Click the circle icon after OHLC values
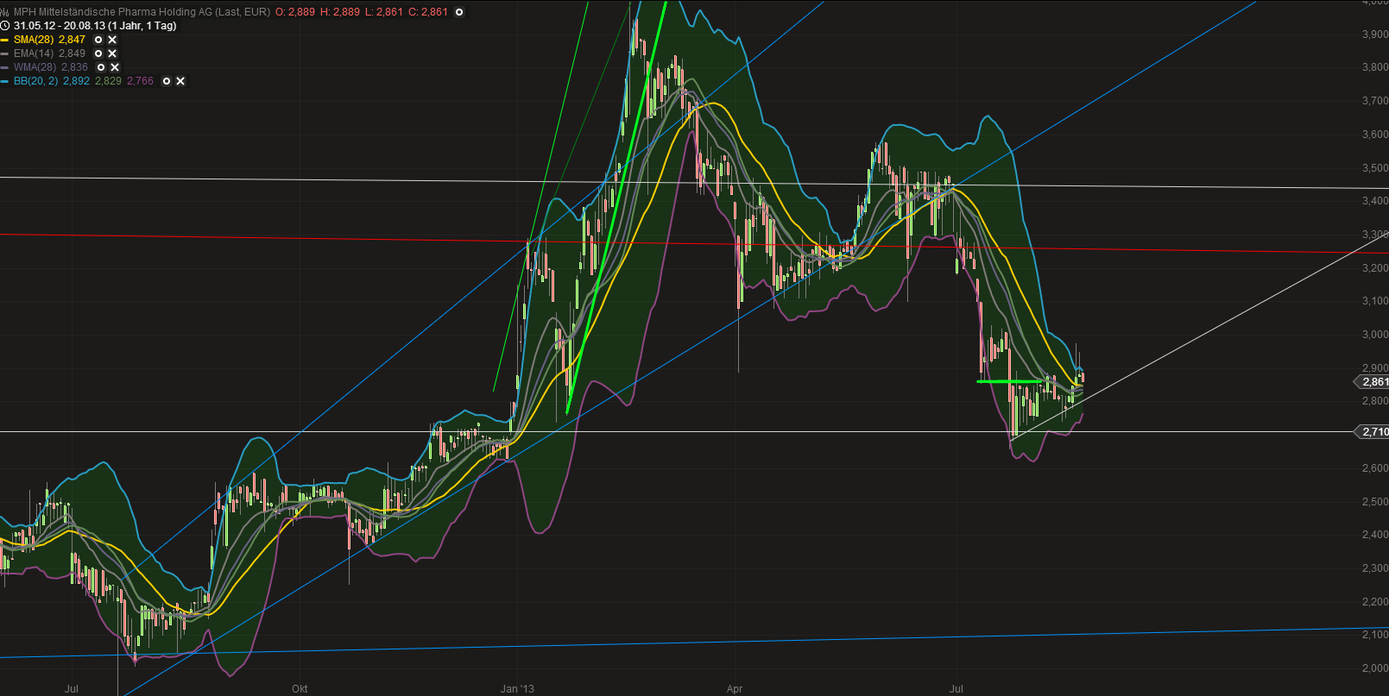The height and width of the screenshot is (696, 1389). [459, 12]
